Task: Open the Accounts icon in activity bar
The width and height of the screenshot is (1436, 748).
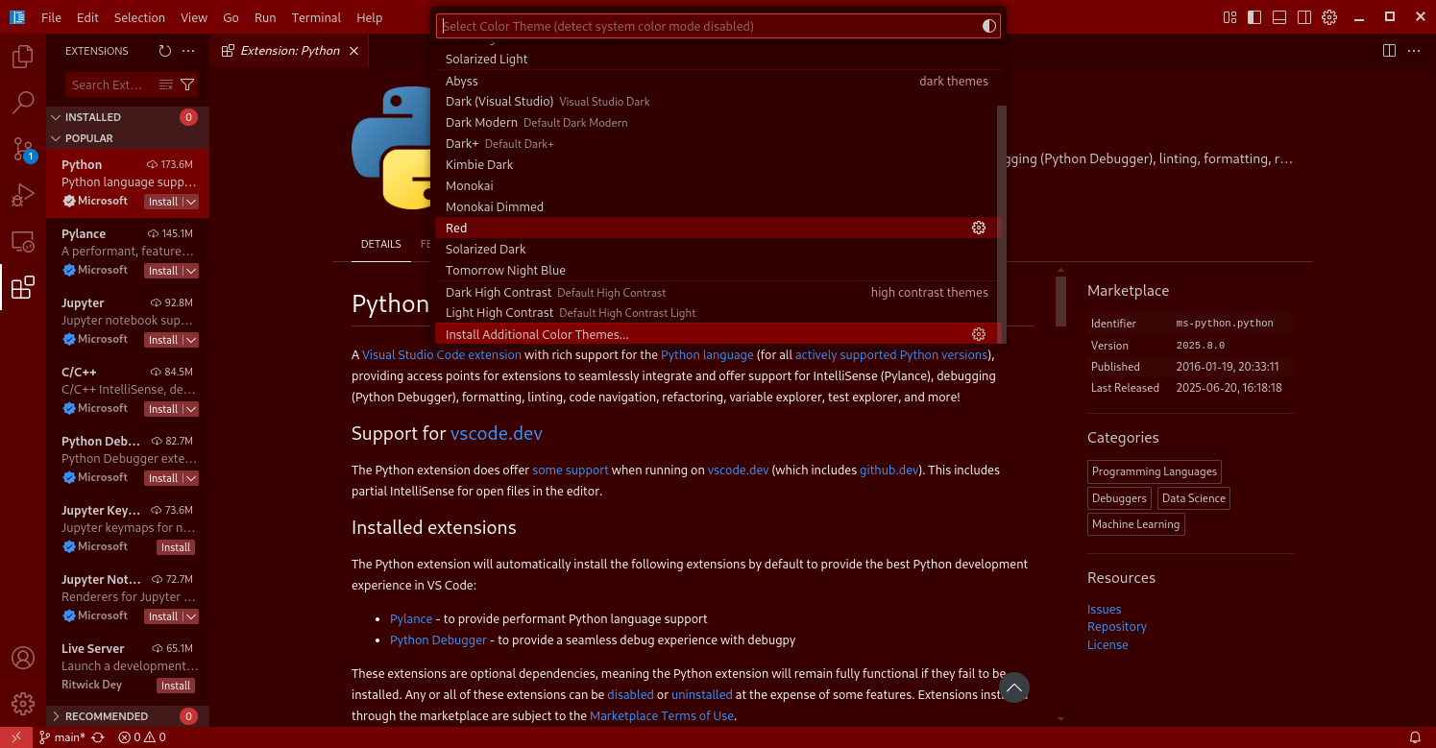Action: coord(23,658)
